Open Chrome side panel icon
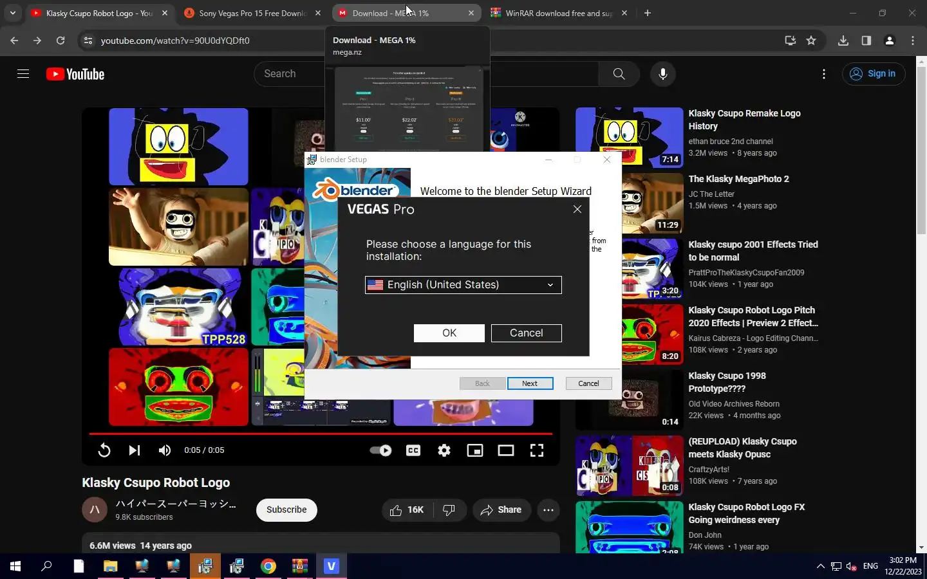927x579 pixels. [866, 41]
